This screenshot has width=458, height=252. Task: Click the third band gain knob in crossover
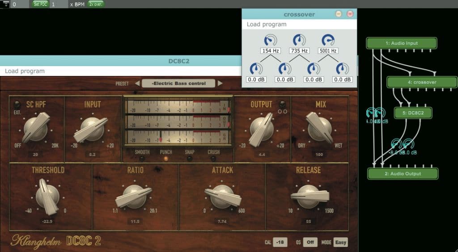point(314,69)
